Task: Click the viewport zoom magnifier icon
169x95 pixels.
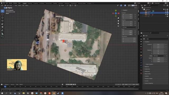Action: (x=118, y=18)
